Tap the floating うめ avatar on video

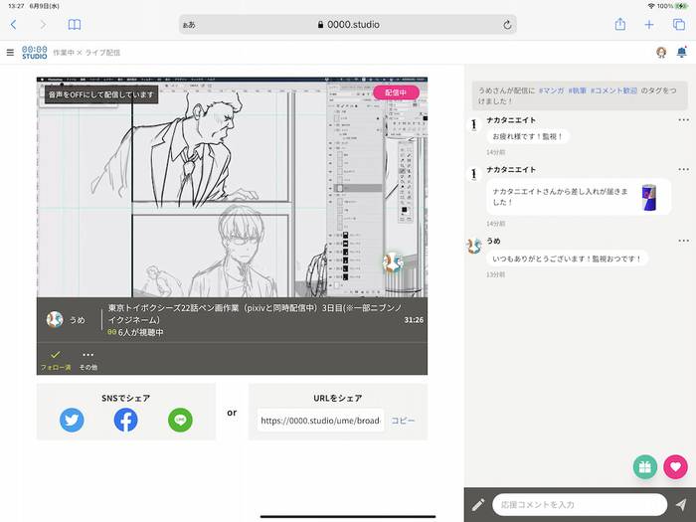393,262
